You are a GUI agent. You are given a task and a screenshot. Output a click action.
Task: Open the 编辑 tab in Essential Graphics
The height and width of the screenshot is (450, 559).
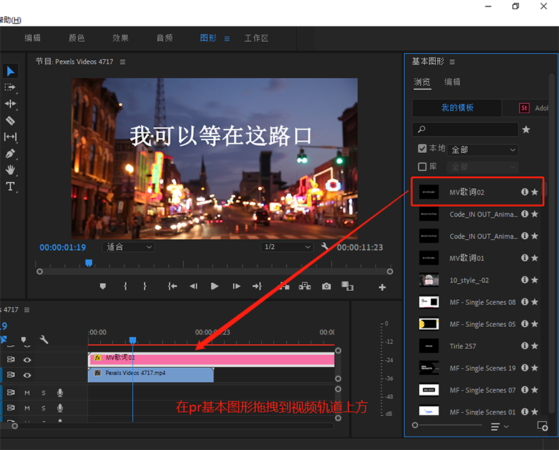tap(452, 82)
